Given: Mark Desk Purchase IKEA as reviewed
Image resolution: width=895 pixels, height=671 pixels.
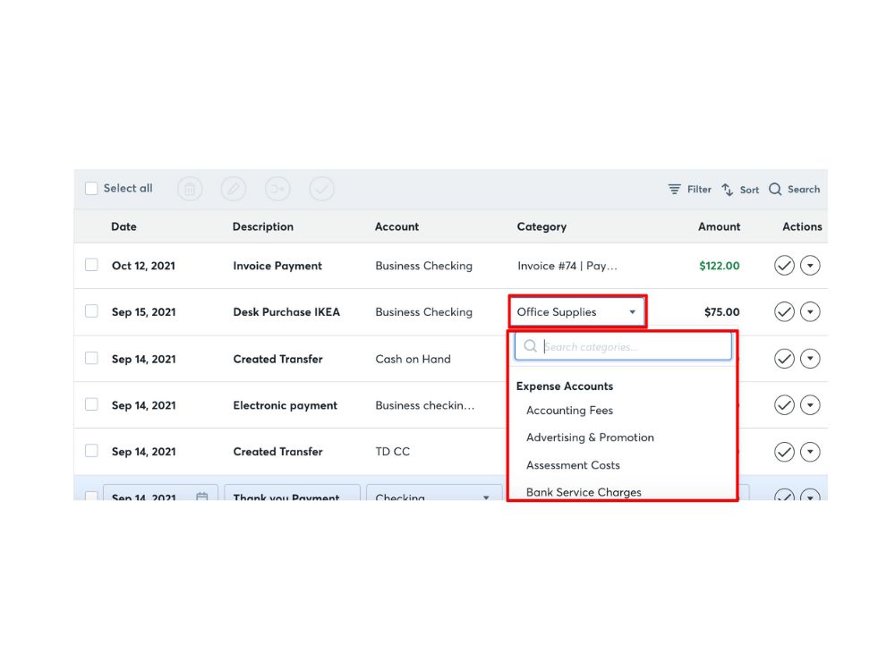Looking at the screenshot, I should [x=784, y=311].
